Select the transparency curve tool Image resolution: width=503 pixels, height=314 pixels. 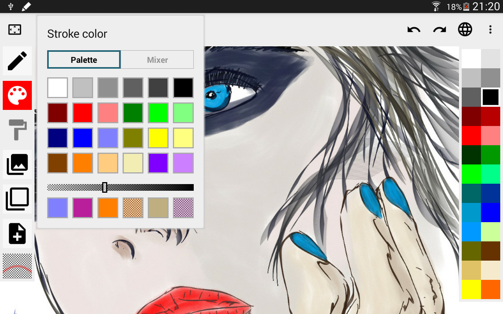click(17, 266)
